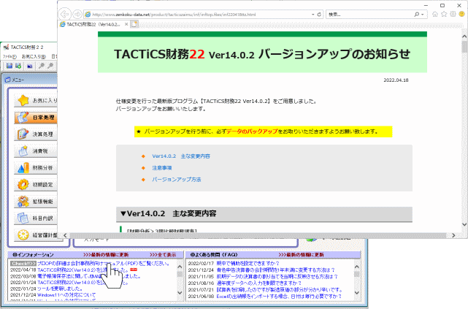Click the 2022.04.18 date text
Image resolution: width=468 pixels, height=309 pixels.
(396, 80)
